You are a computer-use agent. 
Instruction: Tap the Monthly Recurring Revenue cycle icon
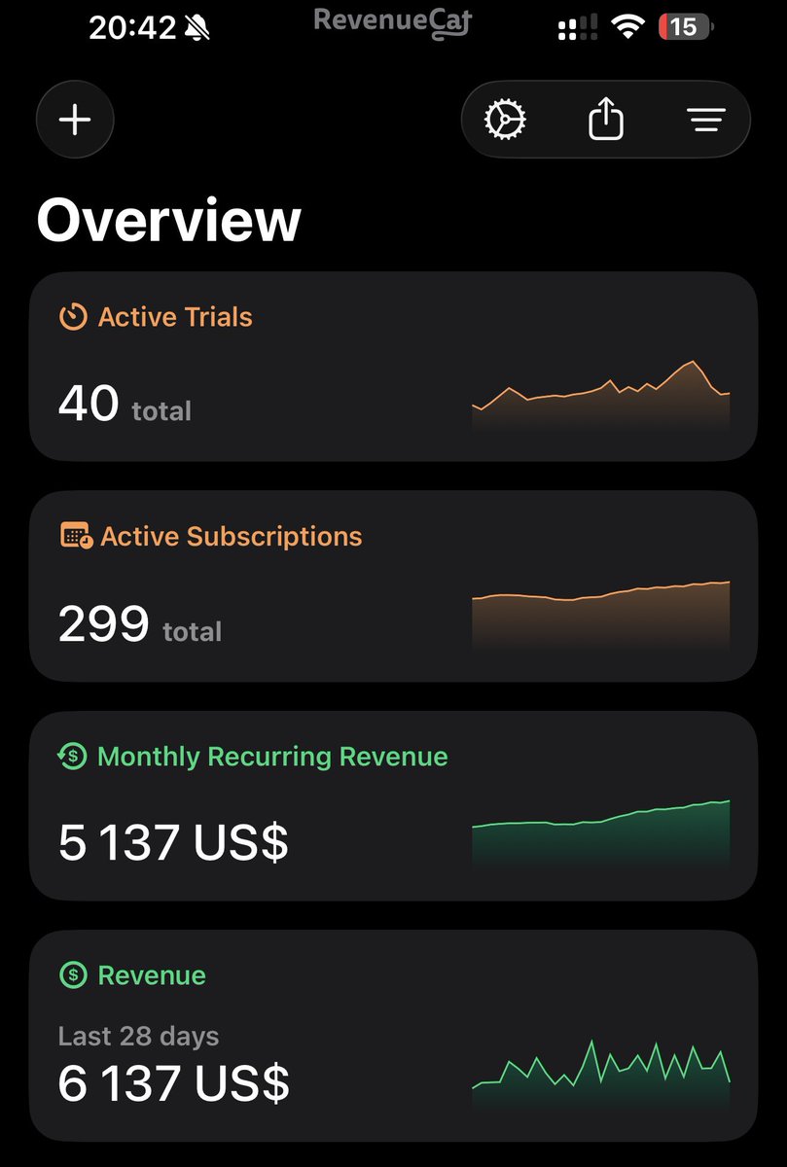[73, 757]
